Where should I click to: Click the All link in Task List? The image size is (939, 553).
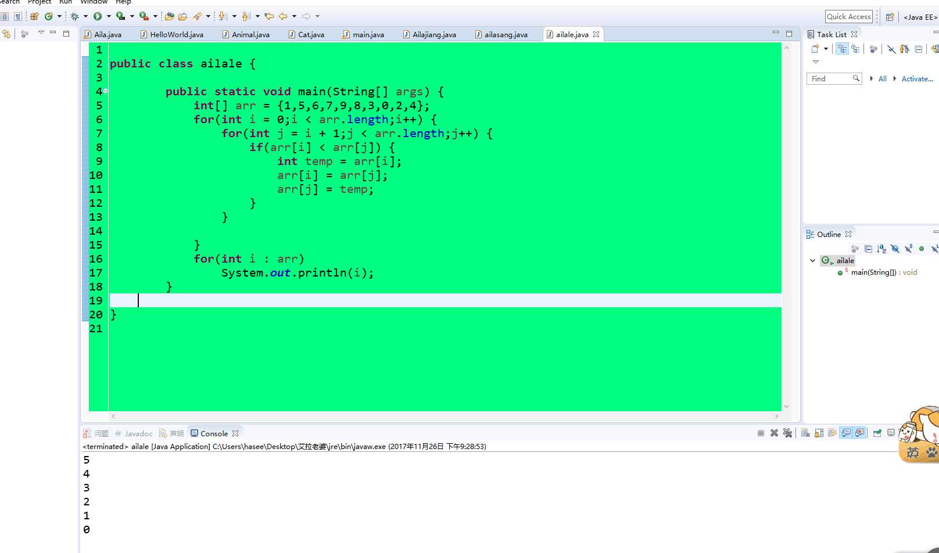882,78
